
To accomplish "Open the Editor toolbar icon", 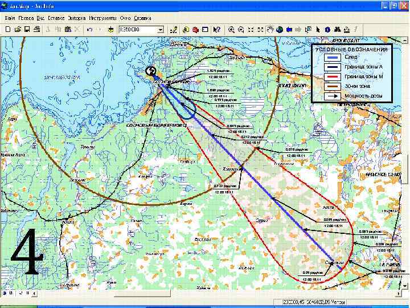I will pyautogui.click(x=173, y=30).
